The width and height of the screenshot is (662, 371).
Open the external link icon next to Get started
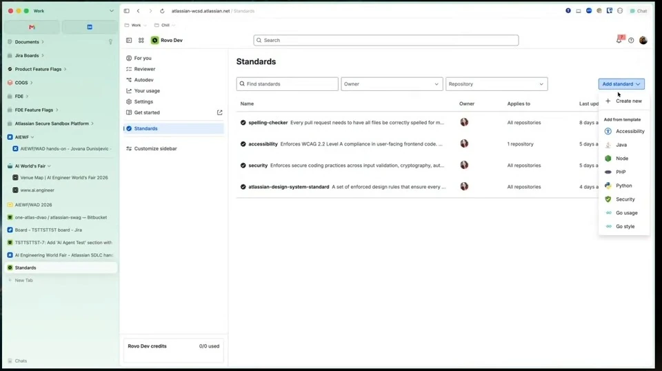pyautogui.click(x=219, y=112)
